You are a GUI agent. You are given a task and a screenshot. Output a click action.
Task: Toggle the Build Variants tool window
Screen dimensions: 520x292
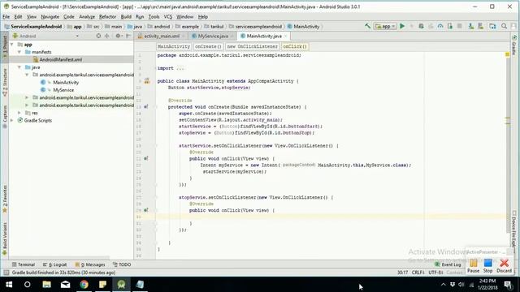tap(5, 238)
